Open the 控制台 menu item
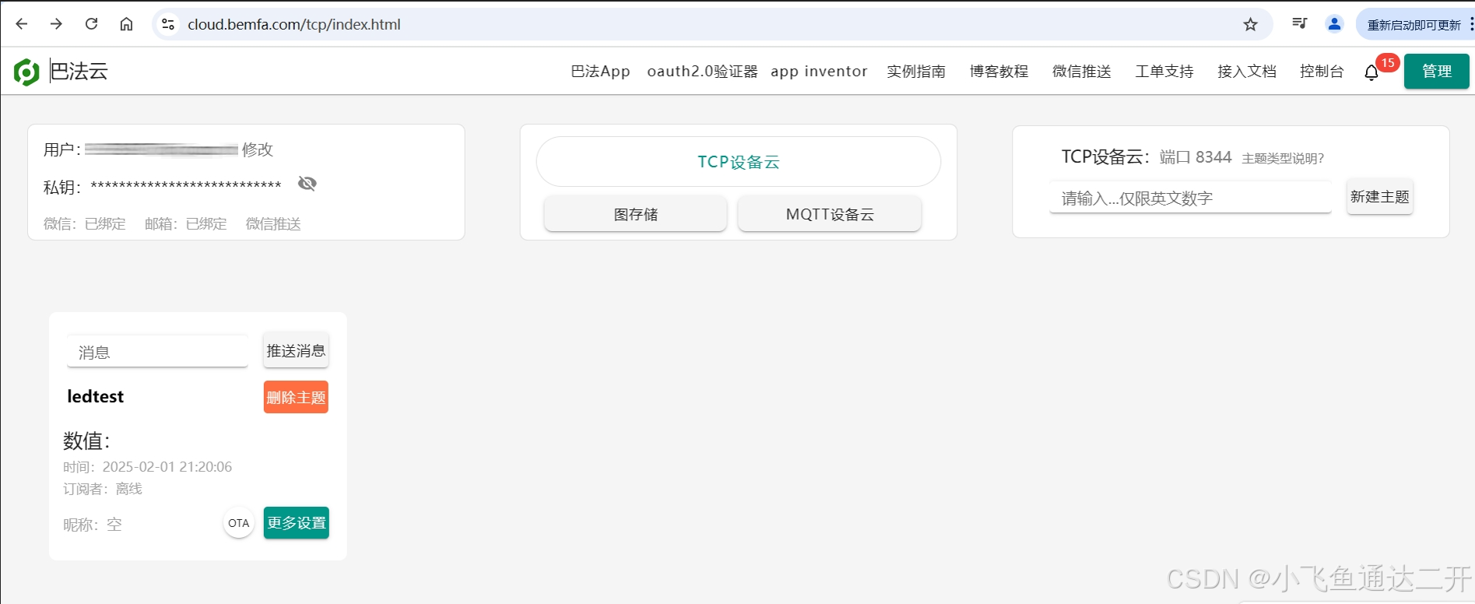The width and height of the screenshot is (1475, 604). (x=1322, y=72)
